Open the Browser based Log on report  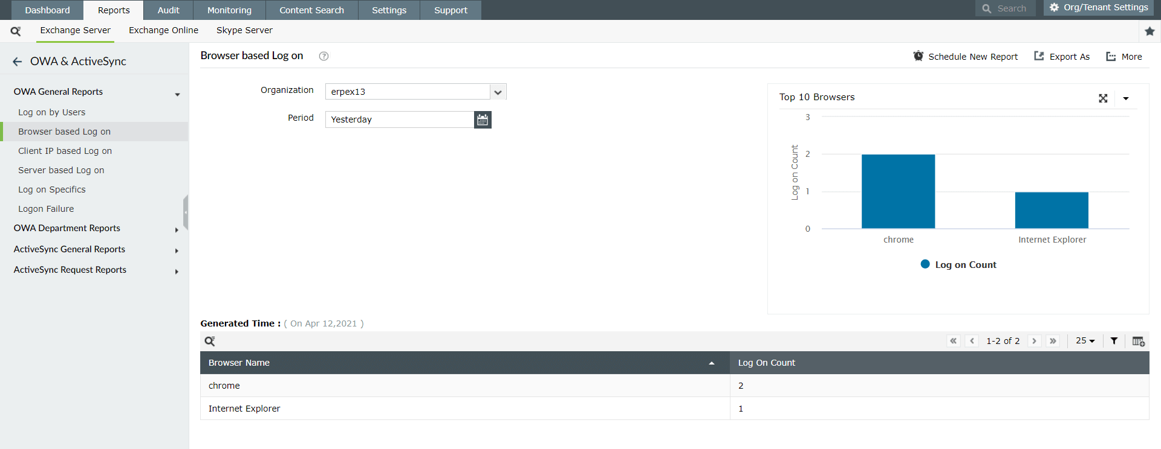(94, 132)
